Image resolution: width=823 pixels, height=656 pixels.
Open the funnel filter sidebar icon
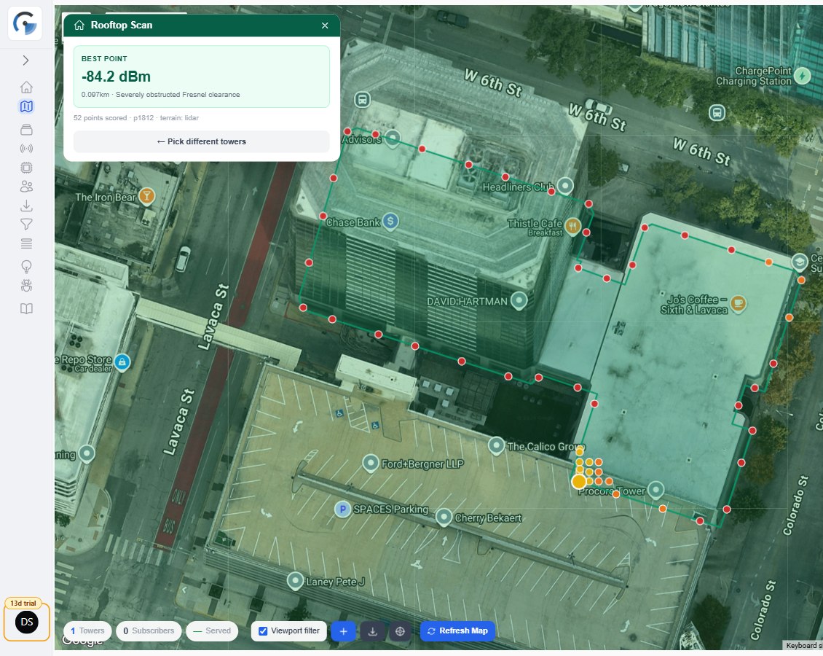coord(26,224)
